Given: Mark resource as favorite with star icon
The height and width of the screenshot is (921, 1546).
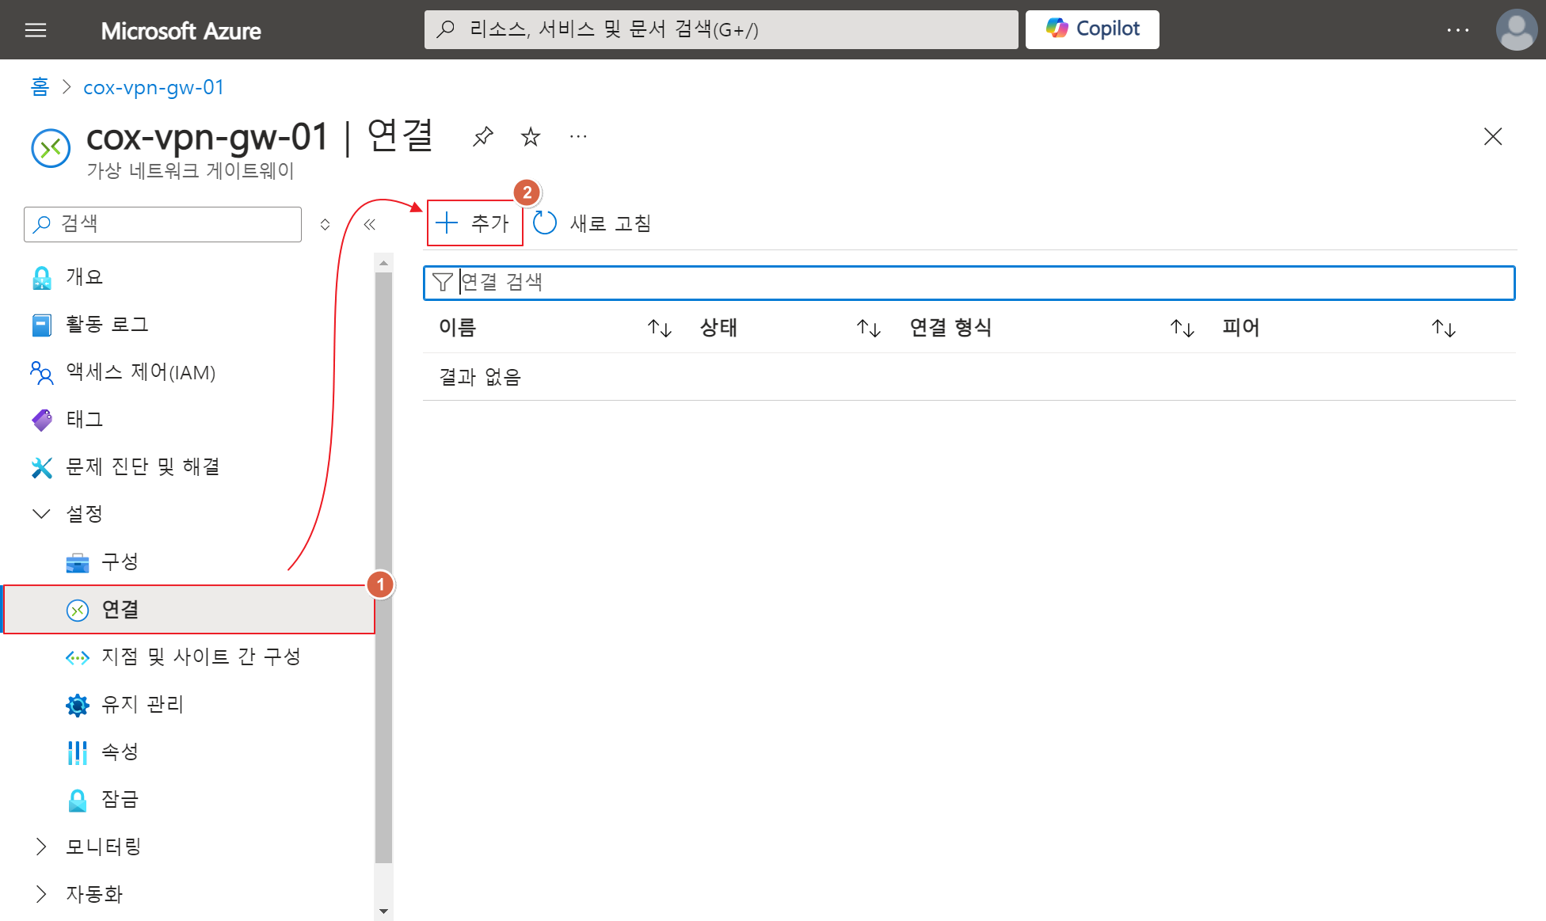Looking at the screenshot, I should [x=530, y=137].
